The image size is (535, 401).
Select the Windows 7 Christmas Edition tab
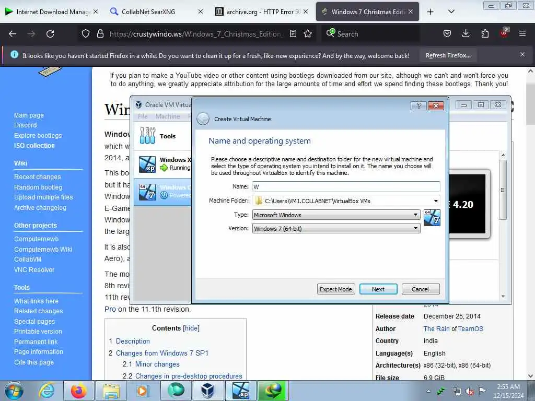pyautogui.click(x=367, y=12)
